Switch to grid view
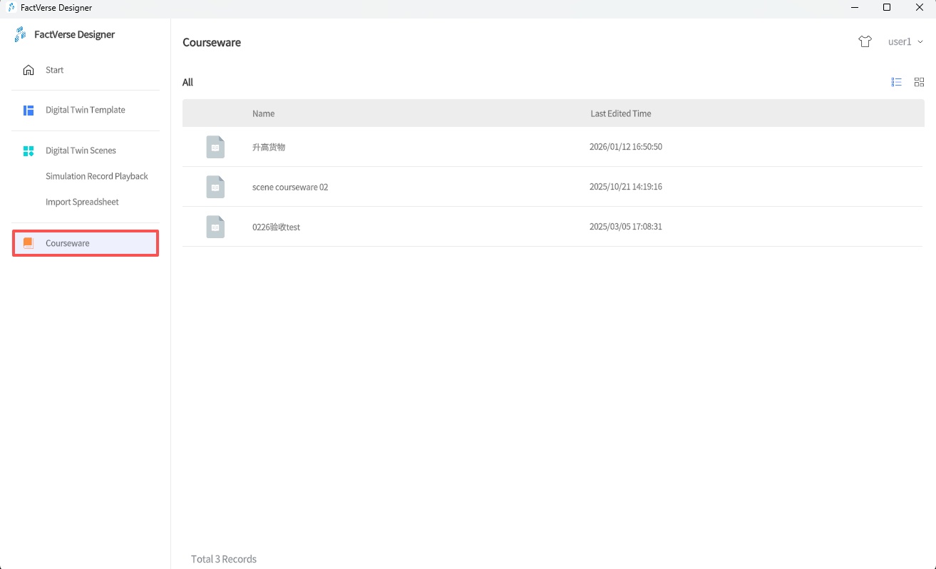 click(x=919, y=83)
